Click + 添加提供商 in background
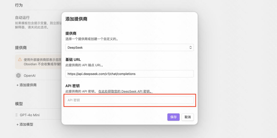 click(x=26, y=85)
